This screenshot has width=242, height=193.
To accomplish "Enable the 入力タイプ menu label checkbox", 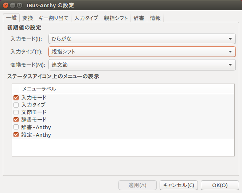I will pos(16,105).
